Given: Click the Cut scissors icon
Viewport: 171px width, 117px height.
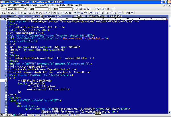Looking at the screenshot, I should 30,13.
